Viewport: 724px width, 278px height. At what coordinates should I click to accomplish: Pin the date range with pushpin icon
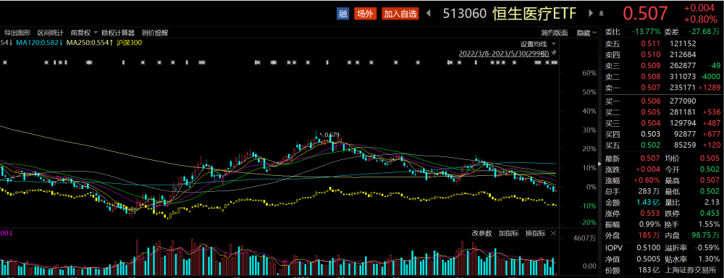click(x=554, y=53)
